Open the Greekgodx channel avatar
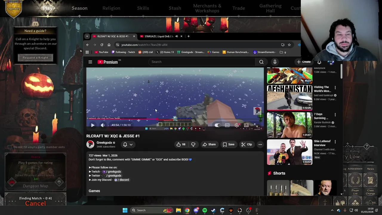Screen dimensions: 382x215 90,145
